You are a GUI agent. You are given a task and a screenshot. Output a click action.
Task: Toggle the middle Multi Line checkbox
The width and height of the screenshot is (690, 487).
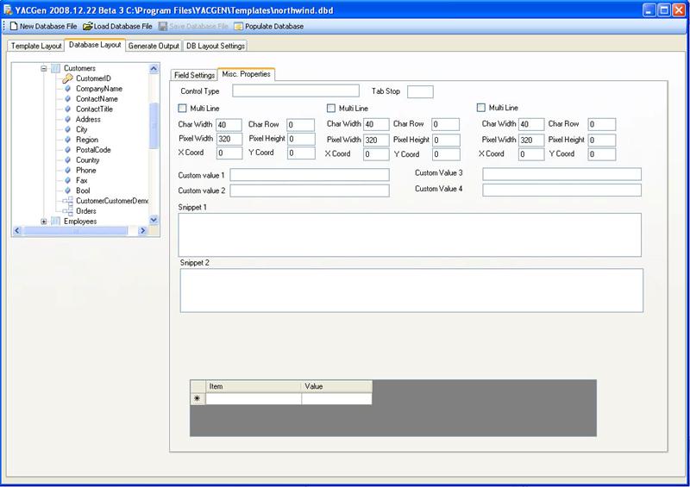coord(331,108)
